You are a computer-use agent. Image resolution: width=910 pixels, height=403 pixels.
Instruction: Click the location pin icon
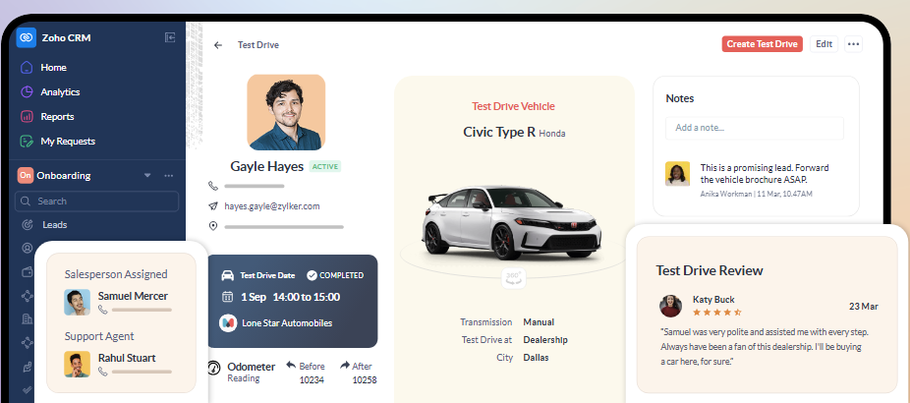[213, 226]
